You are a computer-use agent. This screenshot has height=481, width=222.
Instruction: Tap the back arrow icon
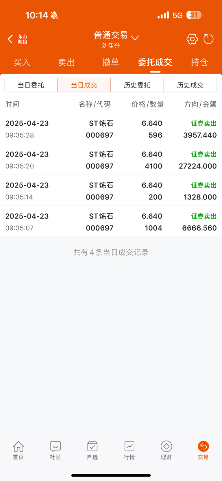pyautogui.click(x=10, y=39)
